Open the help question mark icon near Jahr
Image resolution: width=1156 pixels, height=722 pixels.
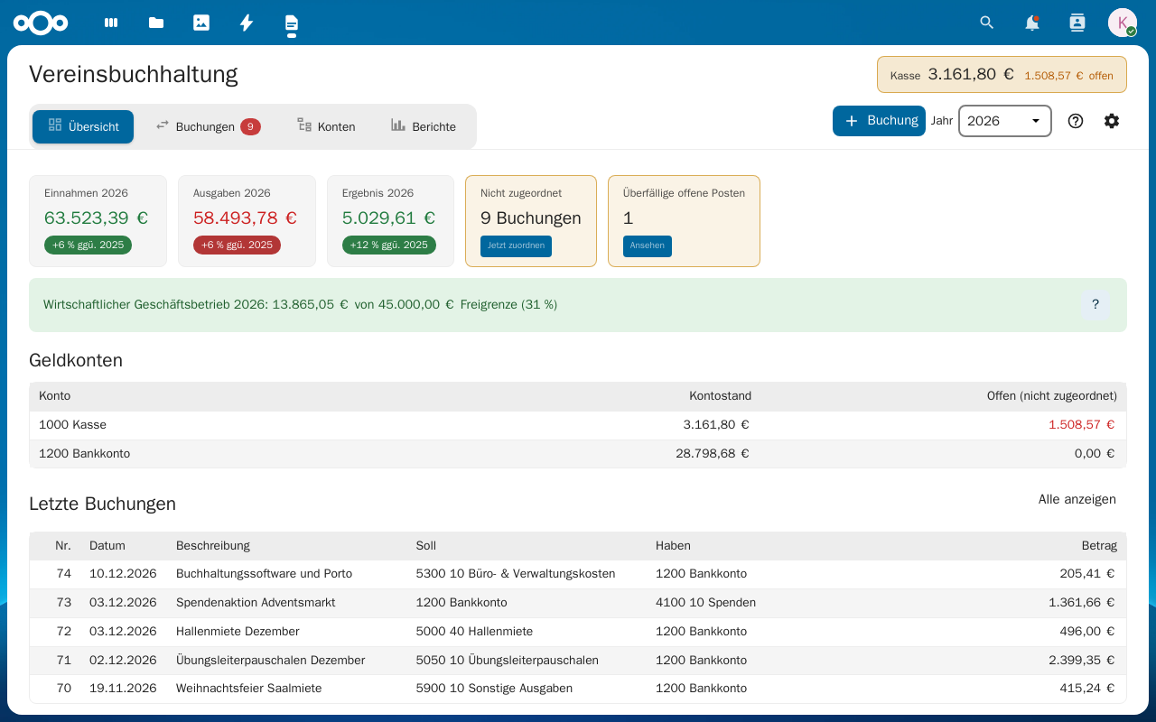(1076, 121)
